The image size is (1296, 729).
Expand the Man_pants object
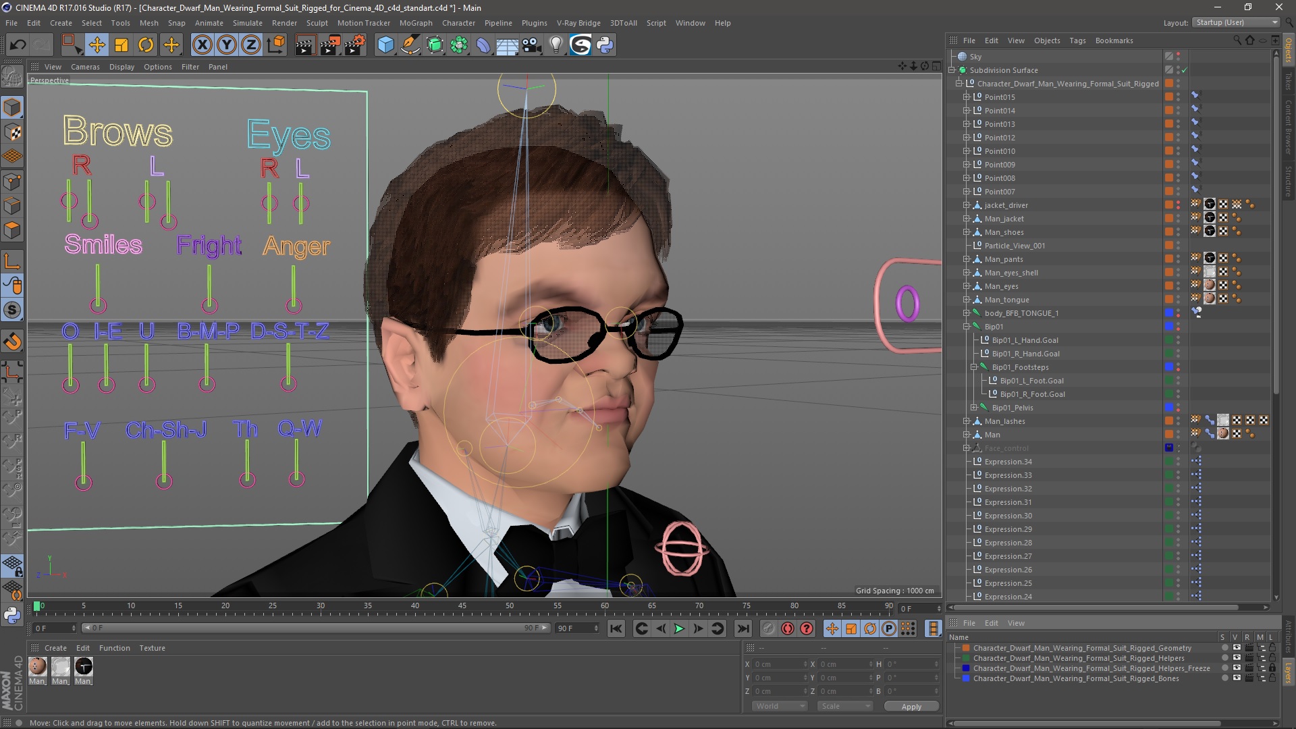click(966, 259)
